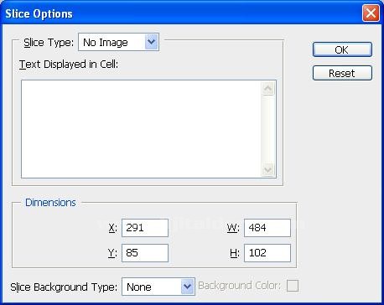
Task: Select the X dimension field with 291
Action: (145, 228)
